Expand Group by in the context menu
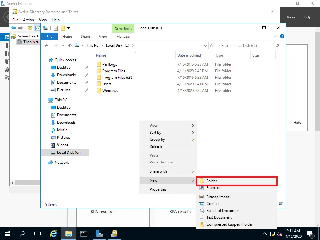 [x=168, y=139]
